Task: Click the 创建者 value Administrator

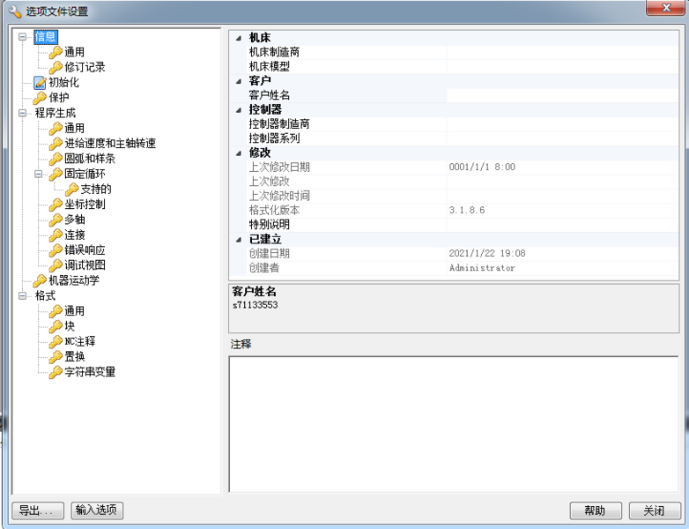Action: point(482,268)
